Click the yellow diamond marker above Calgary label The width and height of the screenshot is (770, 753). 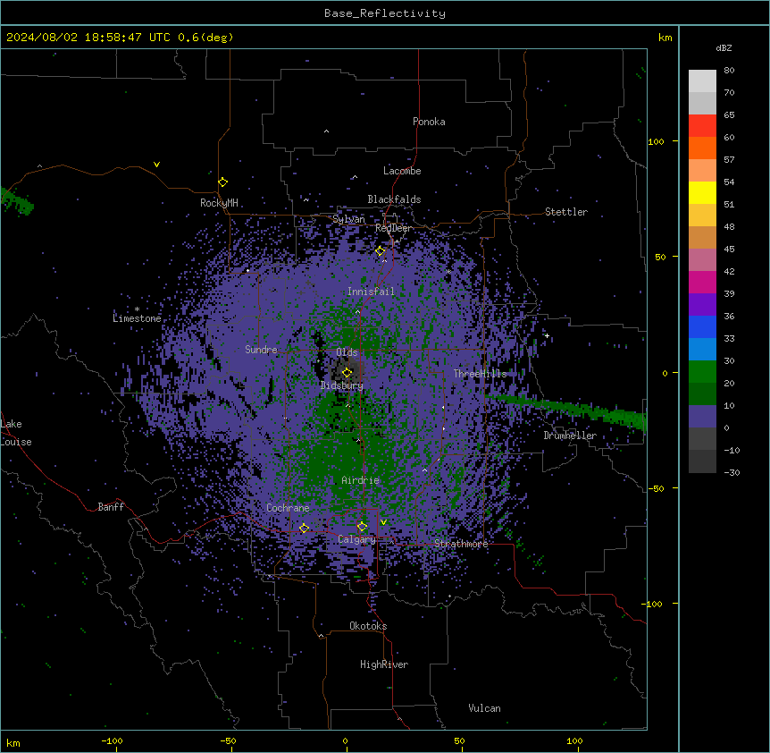362,527
